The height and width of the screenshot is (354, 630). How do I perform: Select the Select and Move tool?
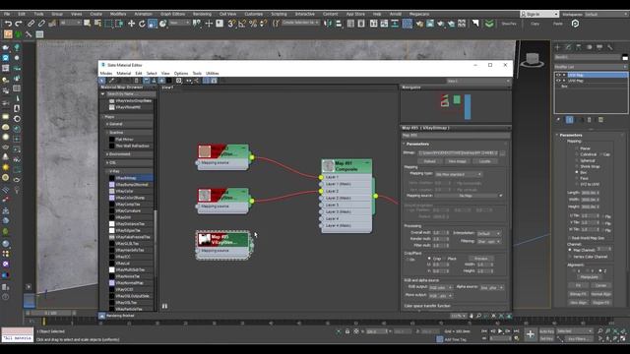coord(131,24)
